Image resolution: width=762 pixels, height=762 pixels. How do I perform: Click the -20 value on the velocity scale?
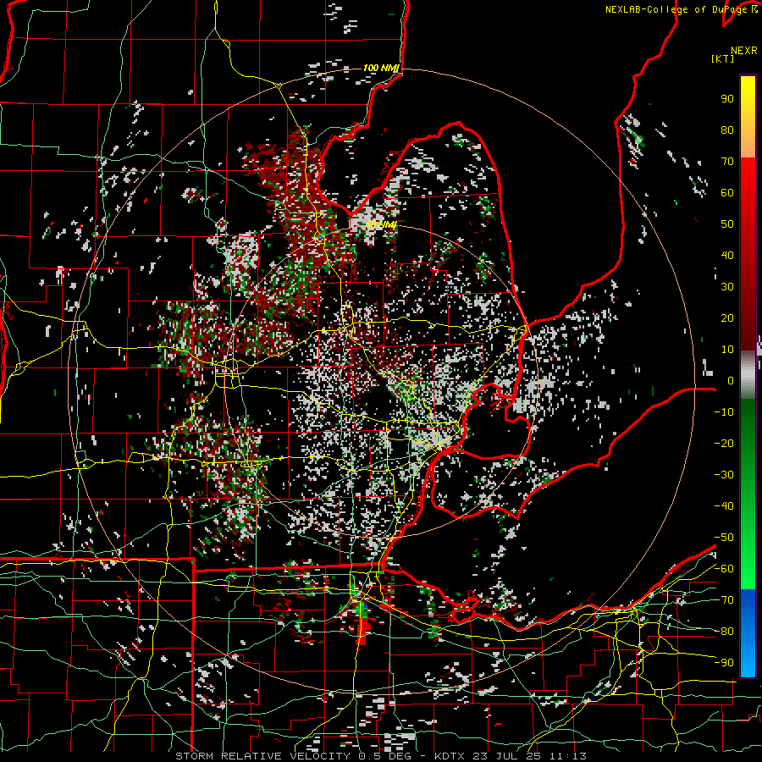point(724,444)
